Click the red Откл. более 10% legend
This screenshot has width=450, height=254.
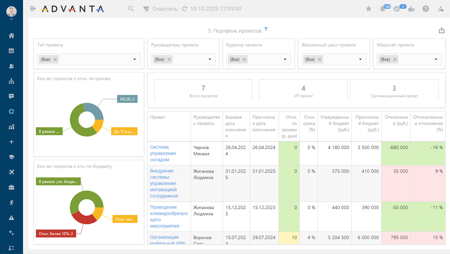pyautogui.click(x=56, y=234)
